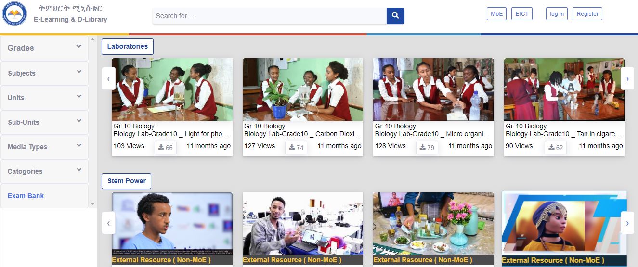The height and width of the screenshot is (267, 638).
Task: Click the Search for text field
Action: [269, 16]
